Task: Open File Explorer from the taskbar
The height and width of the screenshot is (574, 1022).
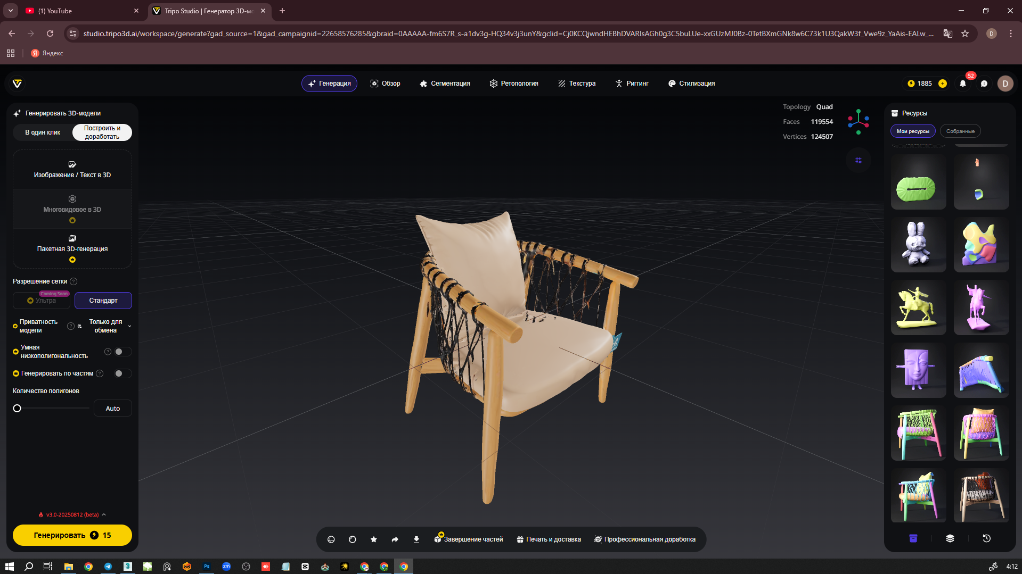Action: pyautogui.click(x=69, y=567)
